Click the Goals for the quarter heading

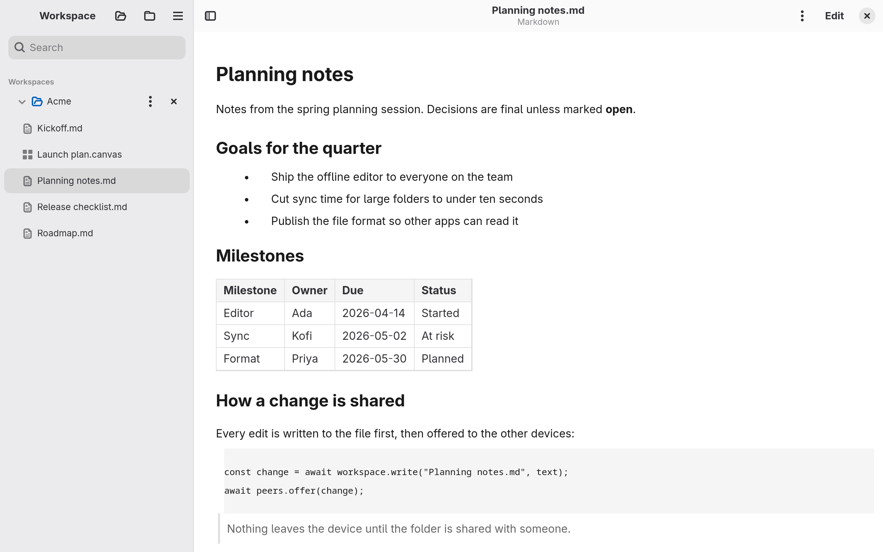(x=298, y=148)
